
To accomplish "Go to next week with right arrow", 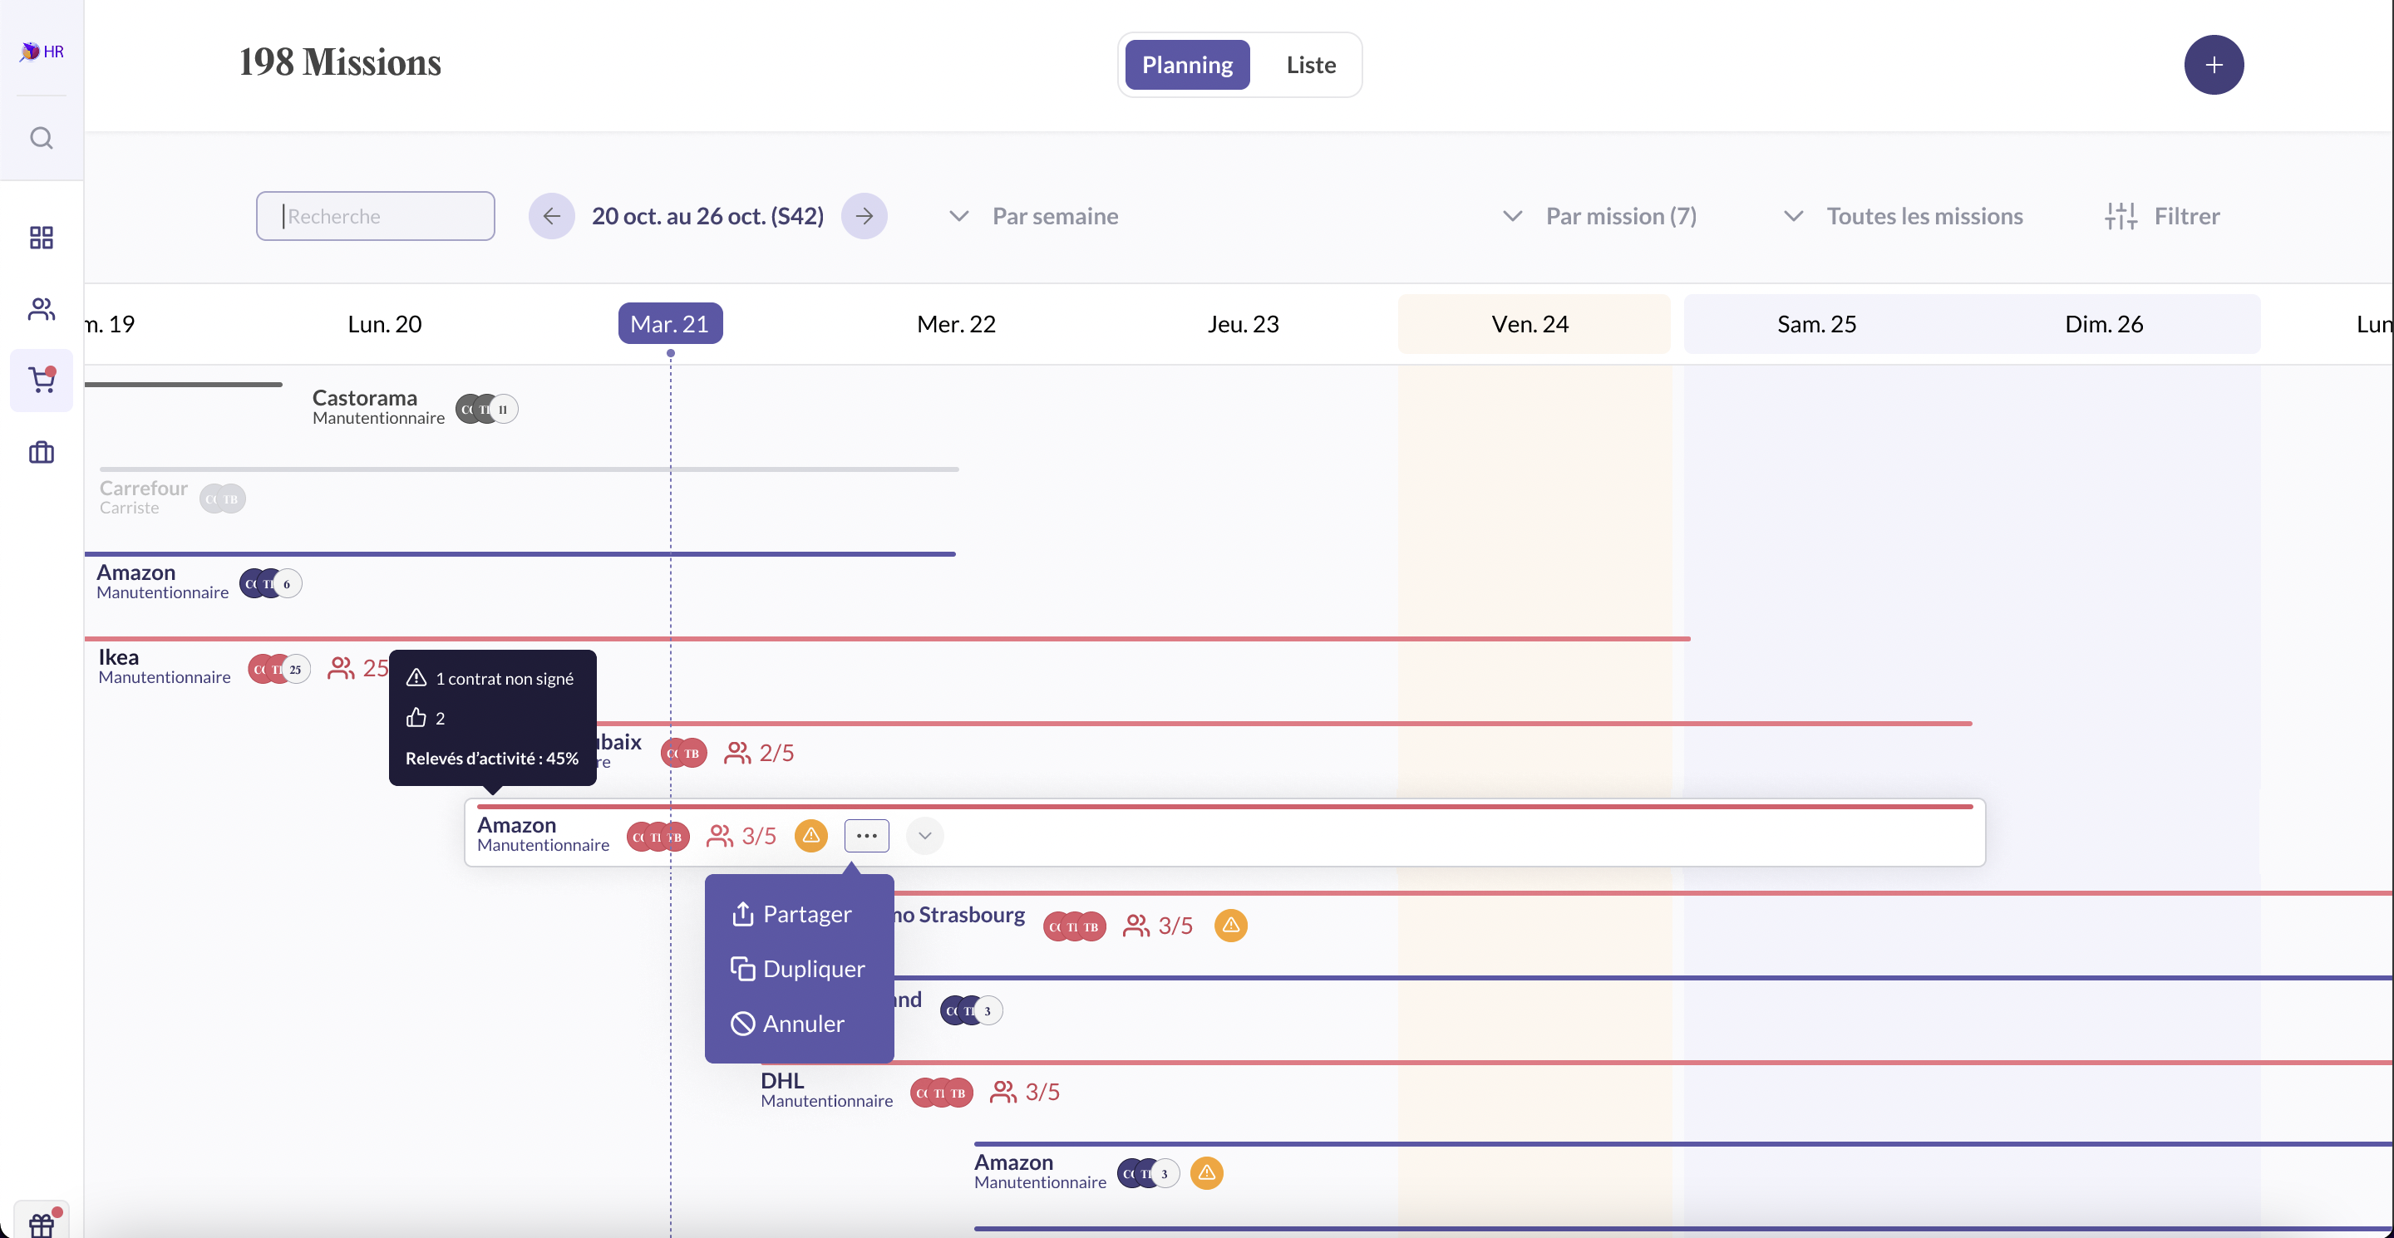I will (864, 216).
